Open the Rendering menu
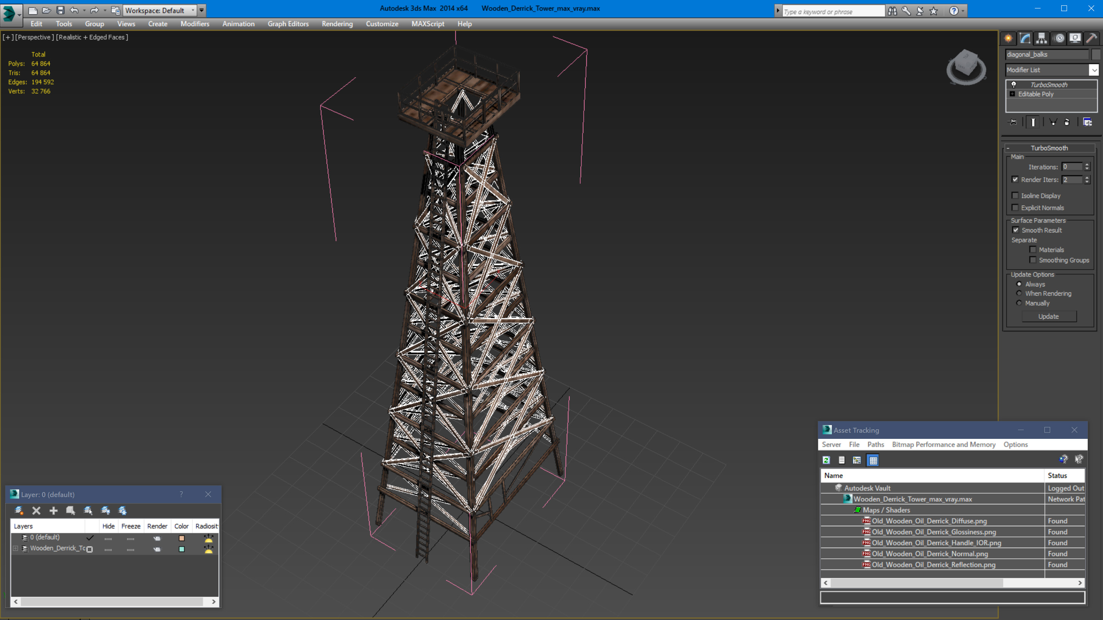This screenshot has width=1103, height=620. [x=337, y=24]
